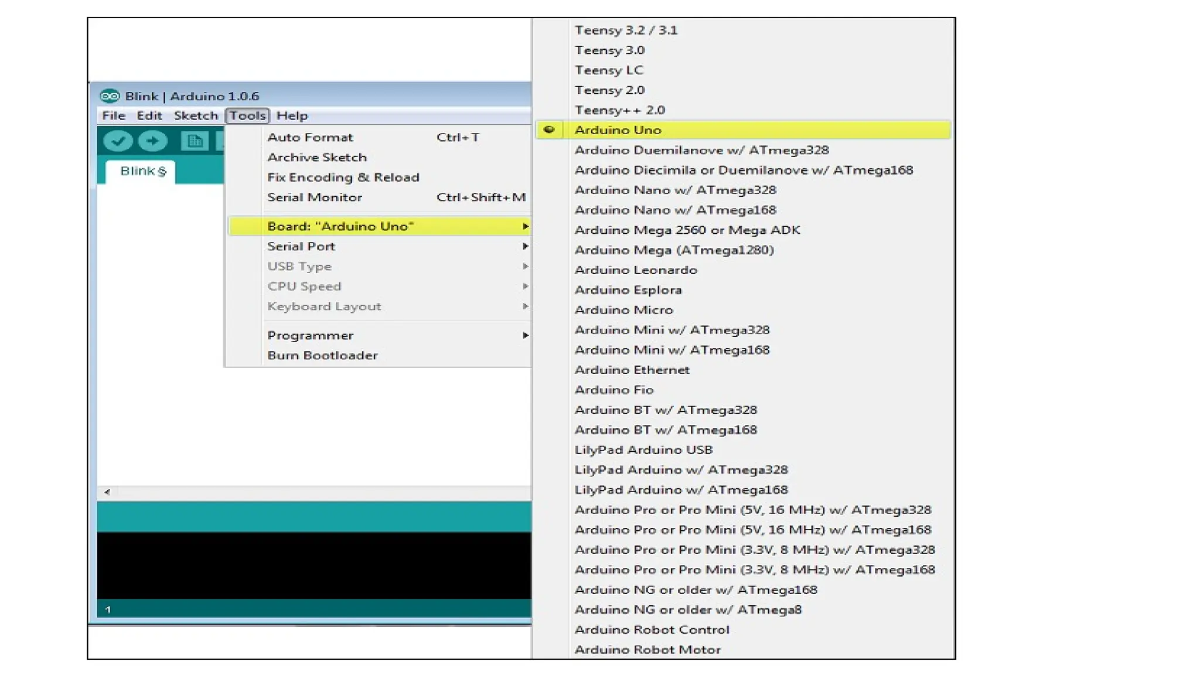The image size is (1200, 675).
Task: Click the Arduino logo in title bar
Action: point(110,96)
